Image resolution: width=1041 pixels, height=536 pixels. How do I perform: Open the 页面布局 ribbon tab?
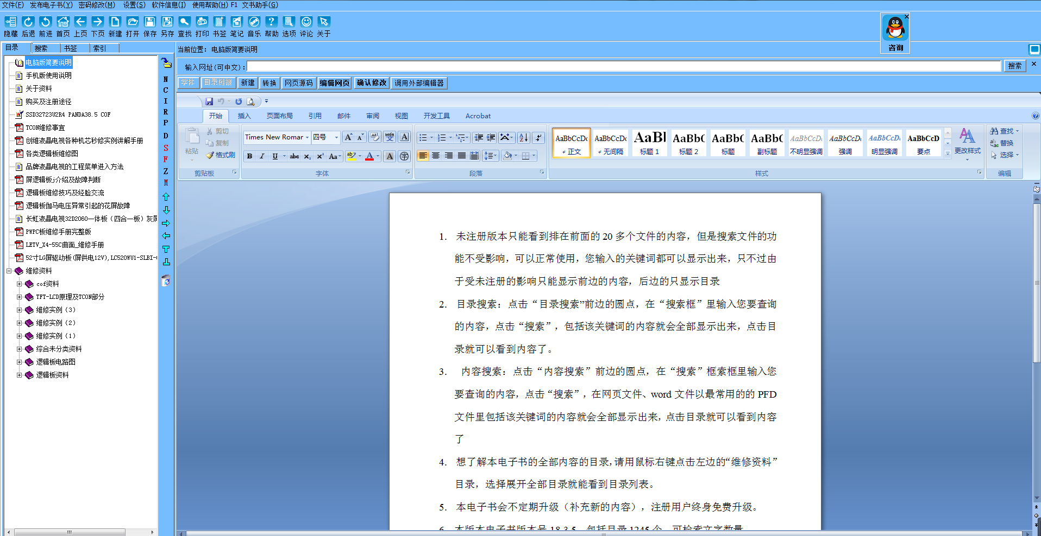[279, 116]
